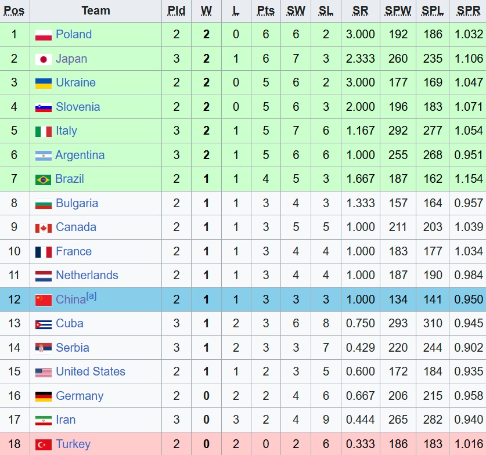486x455 pixels.
Task: Open the Ukraine team link
Action: [75, 82]
